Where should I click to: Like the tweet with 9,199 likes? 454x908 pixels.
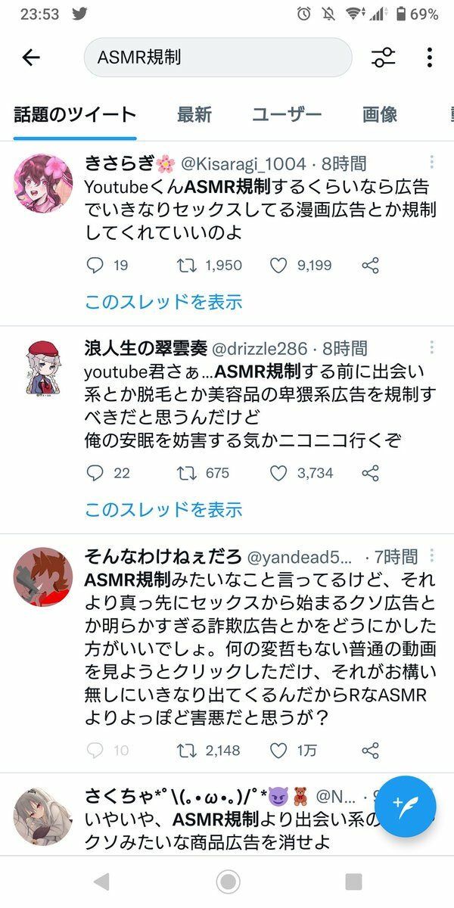278,266
